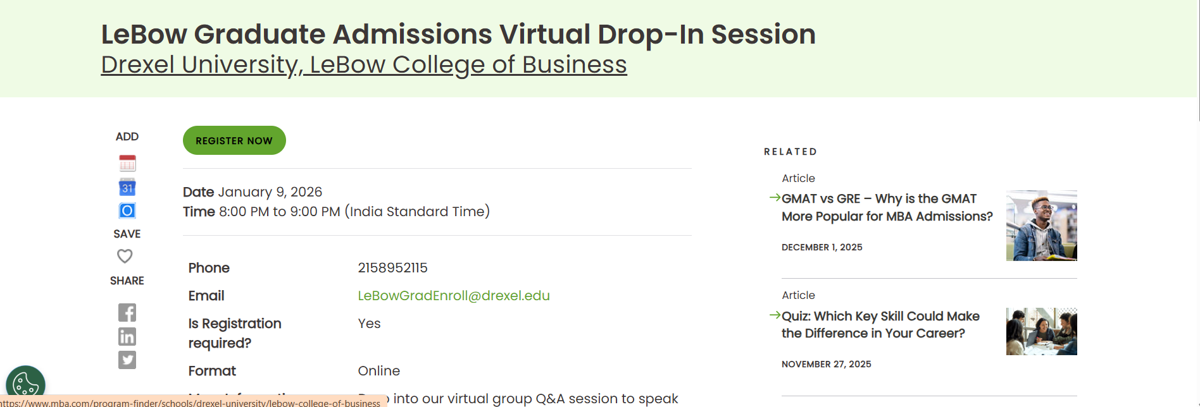Screen dimensions: 1200x407
Task: Click arrow beside Quiz article title
Action: point(775,315)
